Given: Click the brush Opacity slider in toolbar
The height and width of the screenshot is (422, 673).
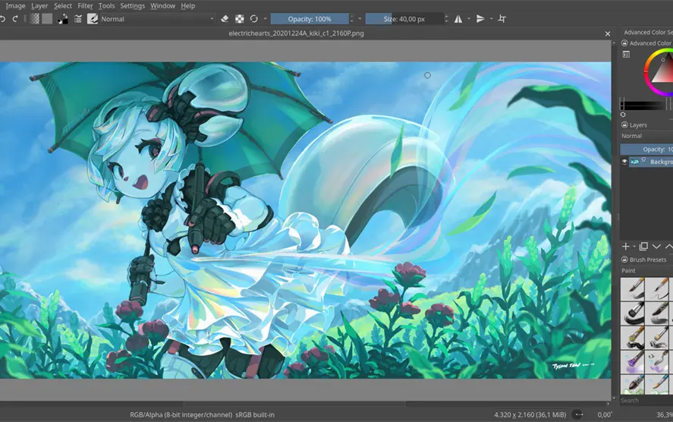Looking at the screenshot, I should pos(310,19).
